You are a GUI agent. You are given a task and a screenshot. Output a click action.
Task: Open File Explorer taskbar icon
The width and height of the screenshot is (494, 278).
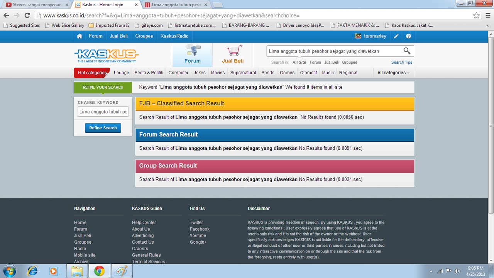77,271
